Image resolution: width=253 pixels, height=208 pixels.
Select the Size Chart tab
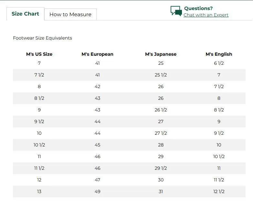click(x=25, y=14)
